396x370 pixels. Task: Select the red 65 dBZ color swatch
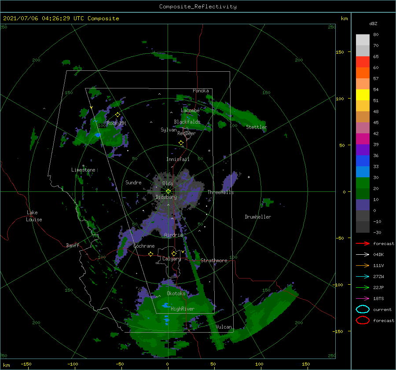click(363, 62)
